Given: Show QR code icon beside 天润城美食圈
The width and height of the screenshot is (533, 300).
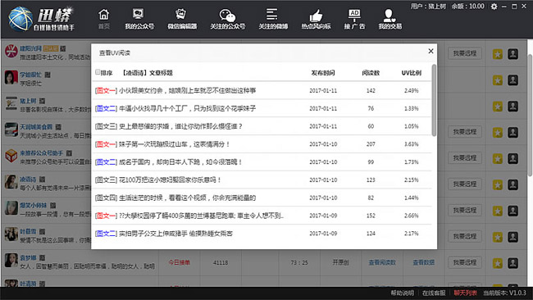Looking at the screenshot, I should click(58, 127).
